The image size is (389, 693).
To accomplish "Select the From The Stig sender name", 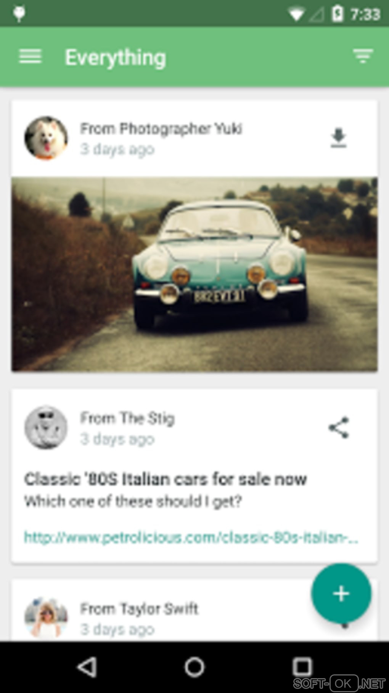I will (127, 418).
